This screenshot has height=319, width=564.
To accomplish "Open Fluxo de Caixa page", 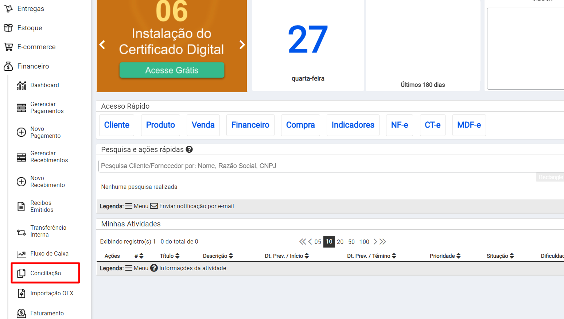I will (50, 253).
